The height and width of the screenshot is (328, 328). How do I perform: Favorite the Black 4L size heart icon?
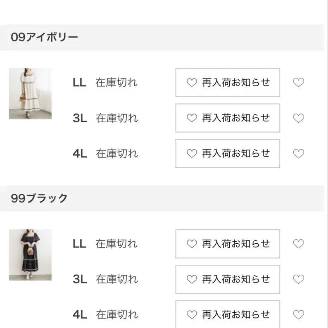[x=298, y=314]
